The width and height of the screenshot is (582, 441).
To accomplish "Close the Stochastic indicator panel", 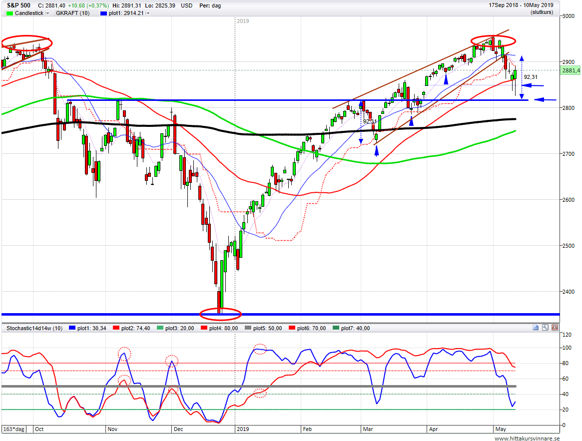I will coord(555,328).
